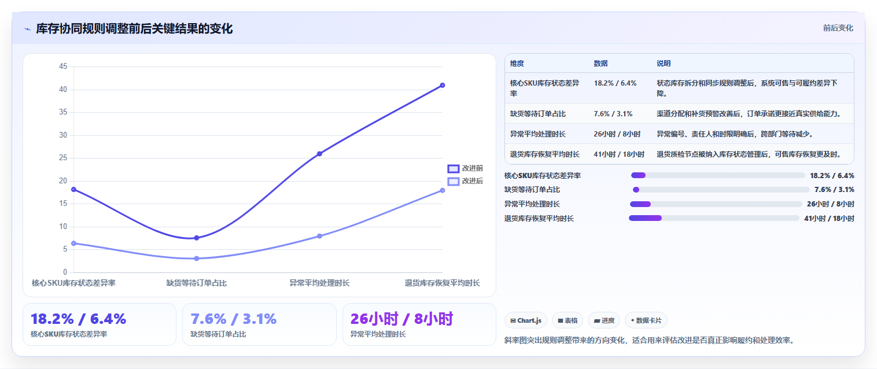Viewport: 877px width, 369px height.
Task: Click x-axis label 退货库存恢复平均时长
Action: point(443,283)
